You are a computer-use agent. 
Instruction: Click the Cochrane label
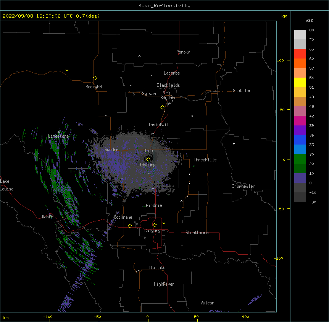123,217
